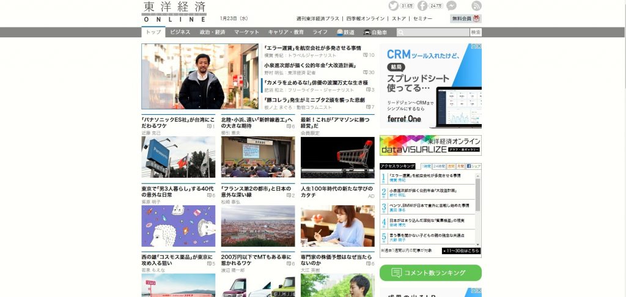Viewport: 626px width, 297px height.
Task: Switch ranking to the 月間 tab
Action: point(460,166)
